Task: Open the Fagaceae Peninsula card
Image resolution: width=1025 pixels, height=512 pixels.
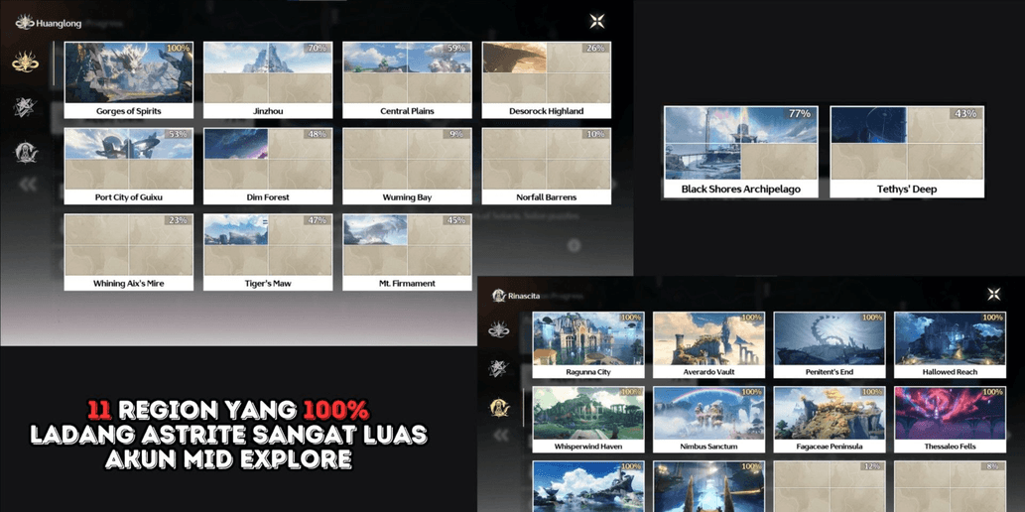Action: (830, 419)
